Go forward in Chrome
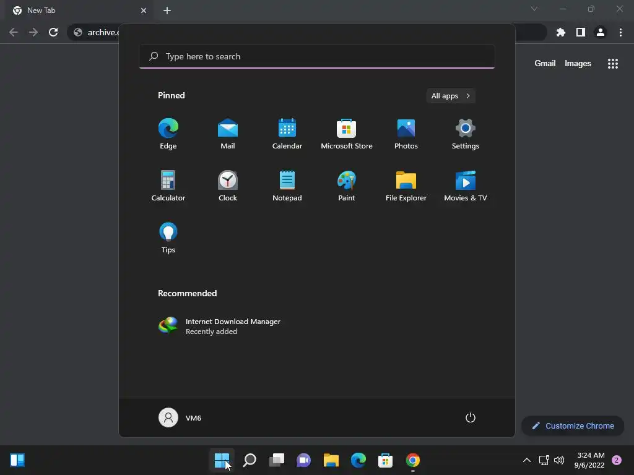This screenshot has width=634, height=475. click(x=33, y=32)
